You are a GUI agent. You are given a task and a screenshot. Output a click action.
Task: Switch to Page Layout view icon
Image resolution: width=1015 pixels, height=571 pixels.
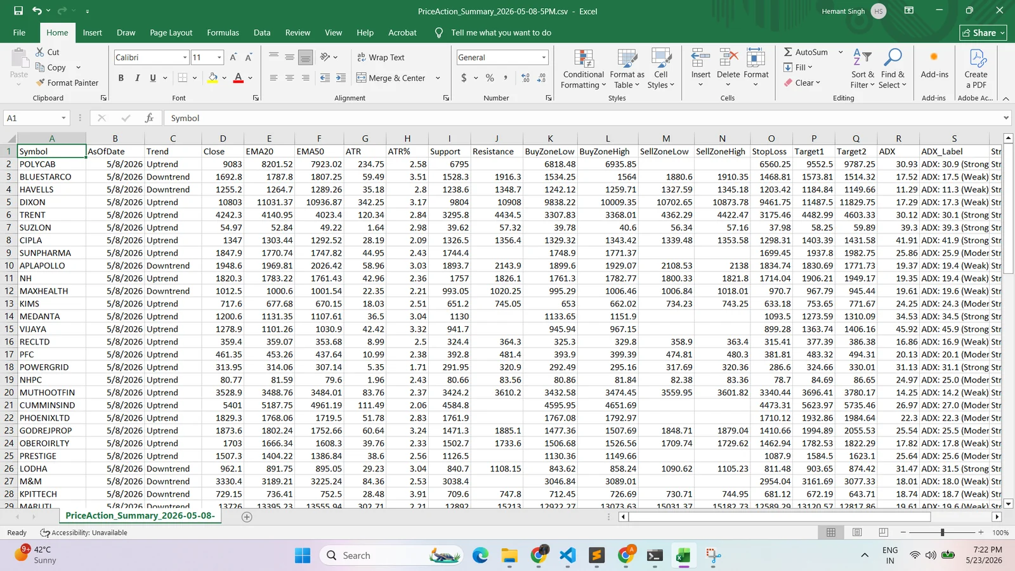[857, 532]
